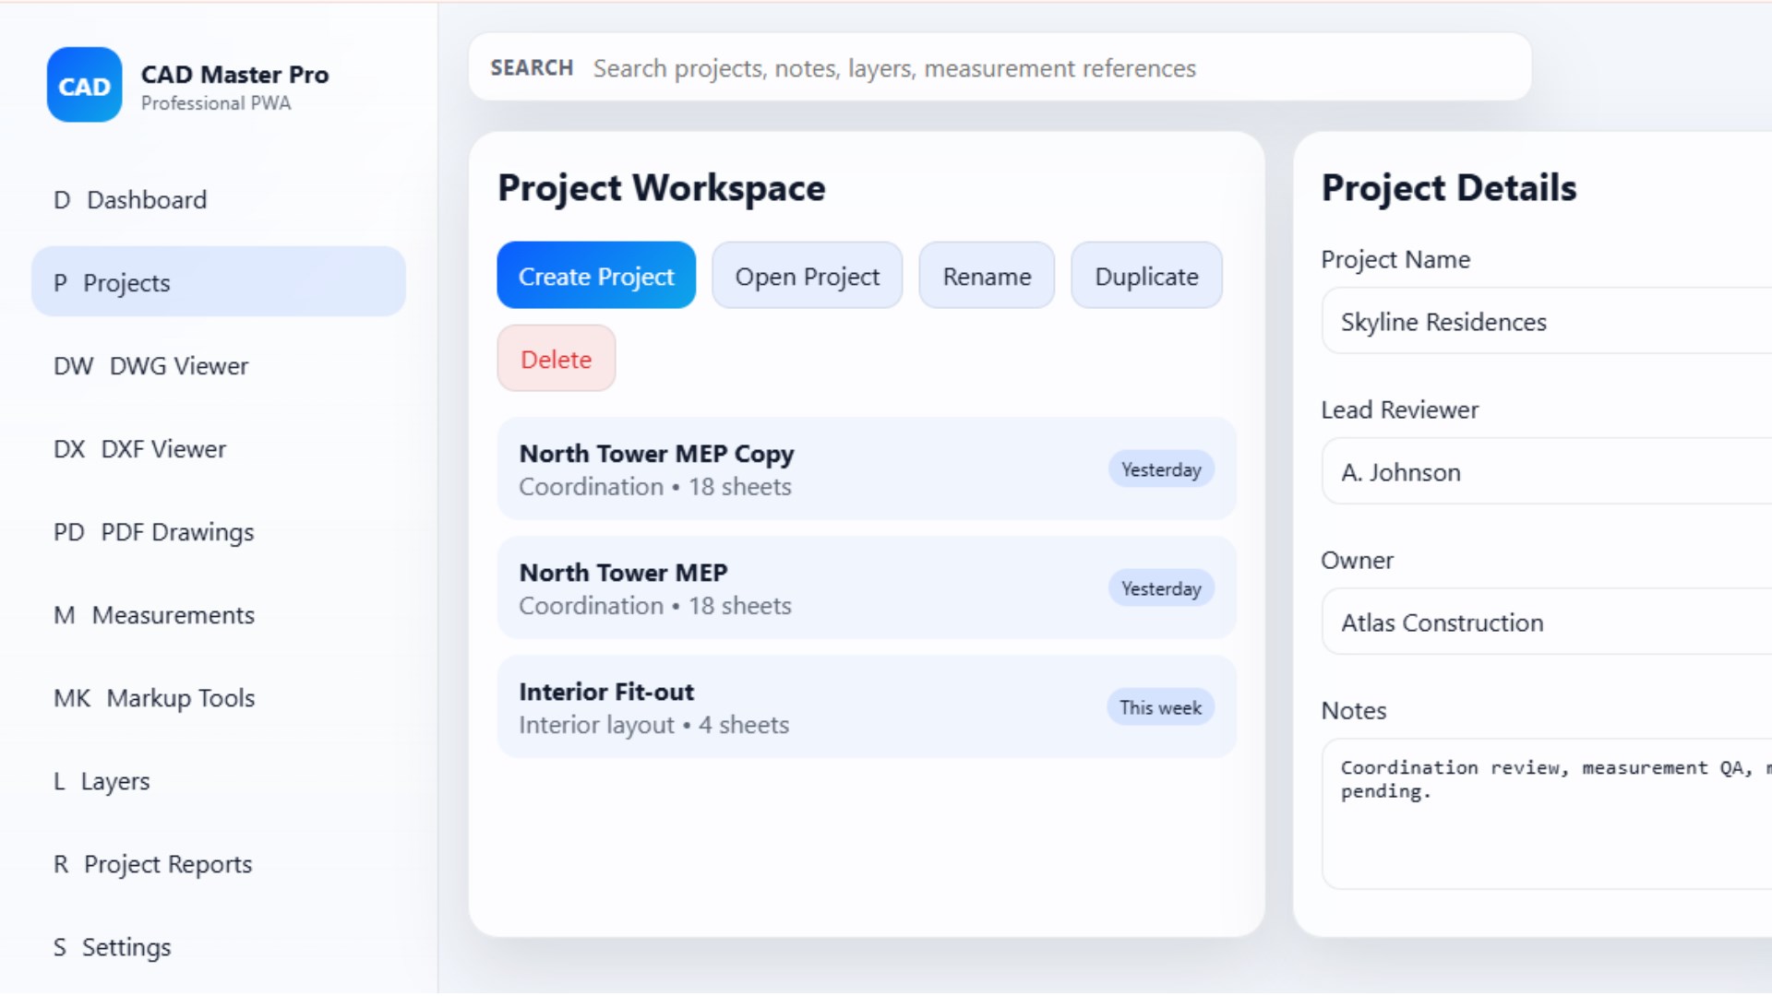Click the red Delete button
The image size is (1772, 996).
point(556,359)
